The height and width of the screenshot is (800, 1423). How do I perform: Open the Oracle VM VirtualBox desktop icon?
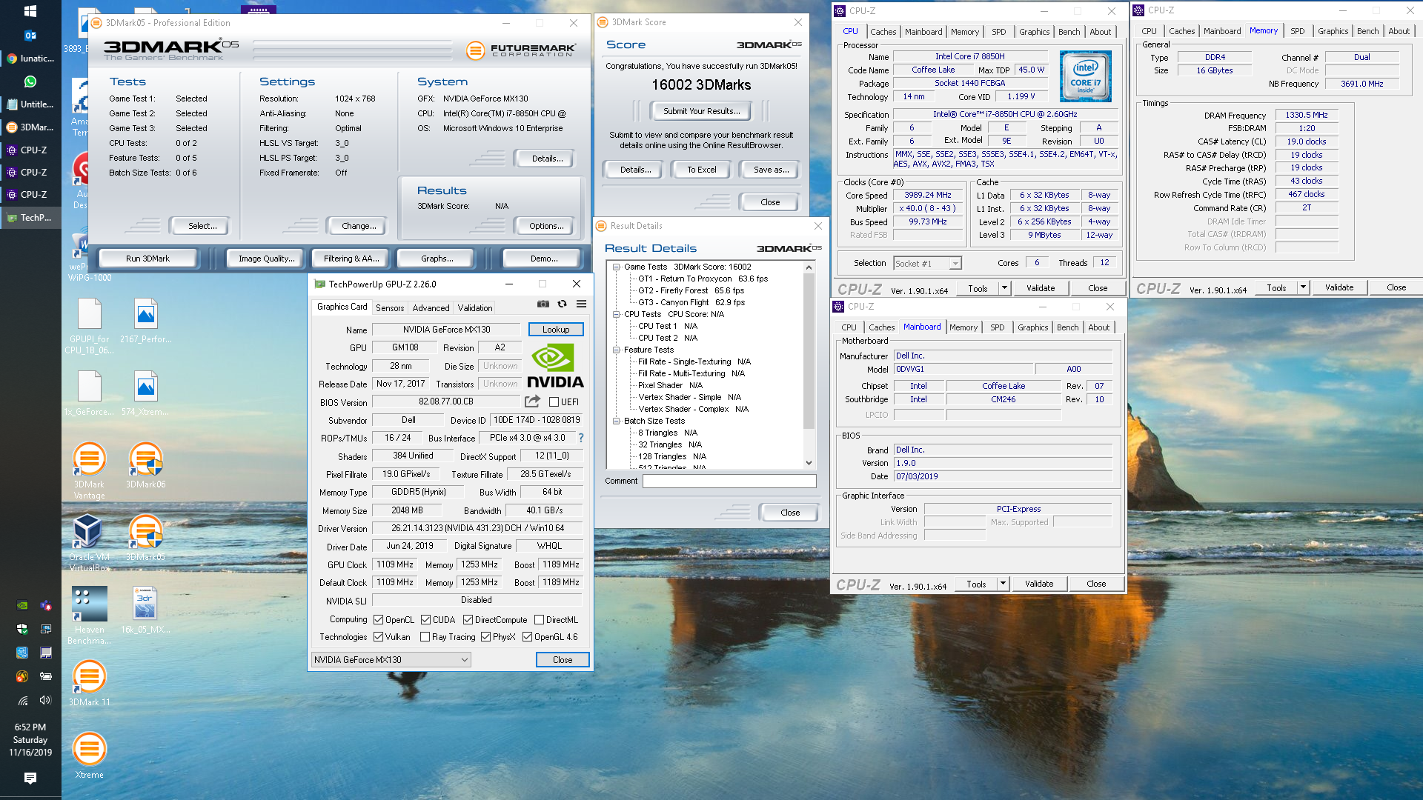(x=89, y=542)
